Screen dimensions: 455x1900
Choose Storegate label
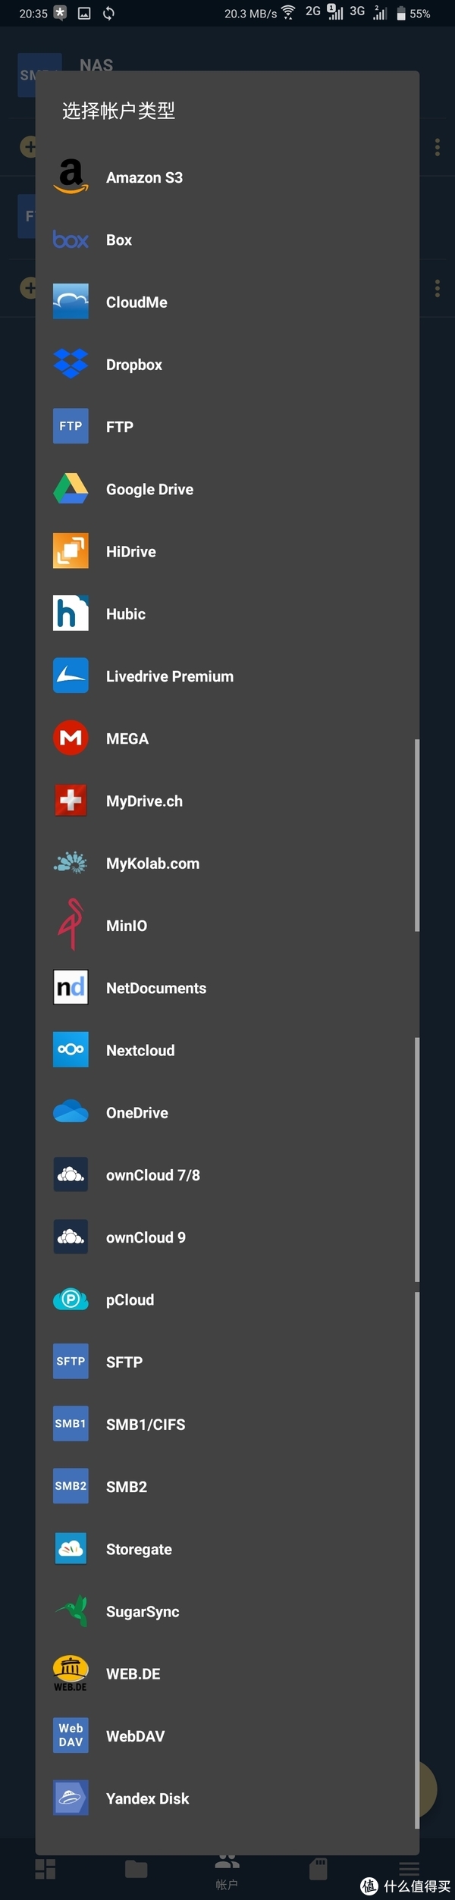point(139,1549)
